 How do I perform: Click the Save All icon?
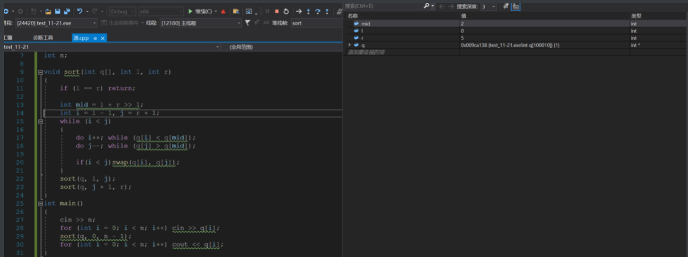coord(67,11)
